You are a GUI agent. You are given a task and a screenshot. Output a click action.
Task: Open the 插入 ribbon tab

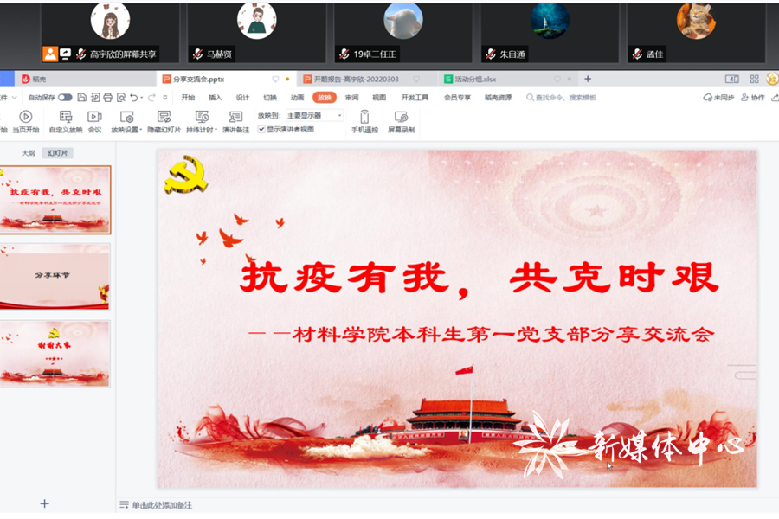pos(216,98)
